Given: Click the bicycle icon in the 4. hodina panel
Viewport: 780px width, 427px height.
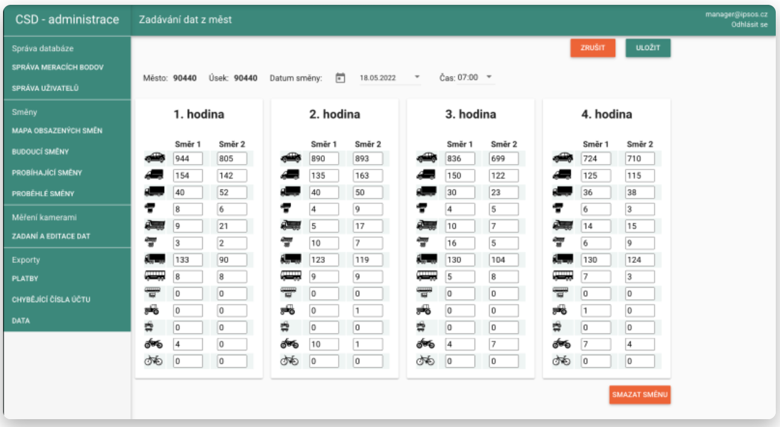Looking at the screenshot, I should coord(561,361).
